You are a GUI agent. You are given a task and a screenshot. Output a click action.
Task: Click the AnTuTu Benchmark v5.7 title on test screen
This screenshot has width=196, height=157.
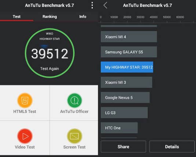point(49,5)
